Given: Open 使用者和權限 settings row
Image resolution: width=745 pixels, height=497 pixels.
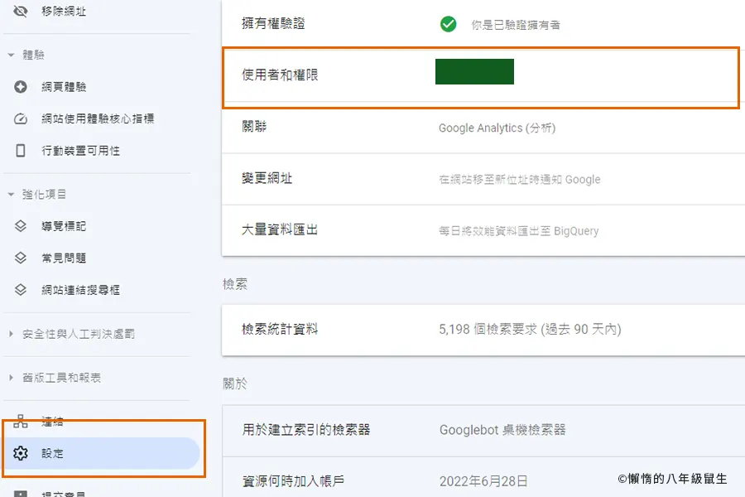Looking at the screenshot, I should [x=483, y=75].
